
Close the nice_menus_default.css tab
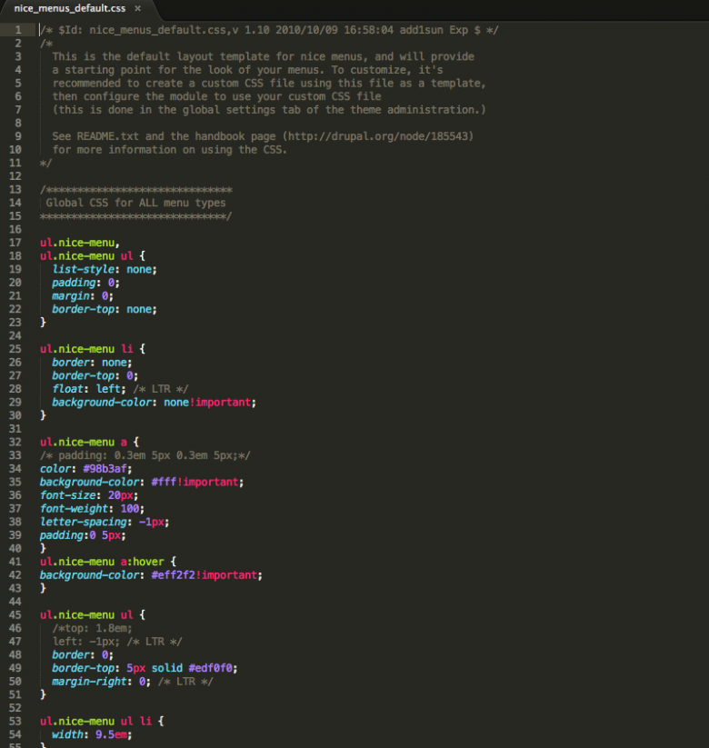tap(137, 8)
